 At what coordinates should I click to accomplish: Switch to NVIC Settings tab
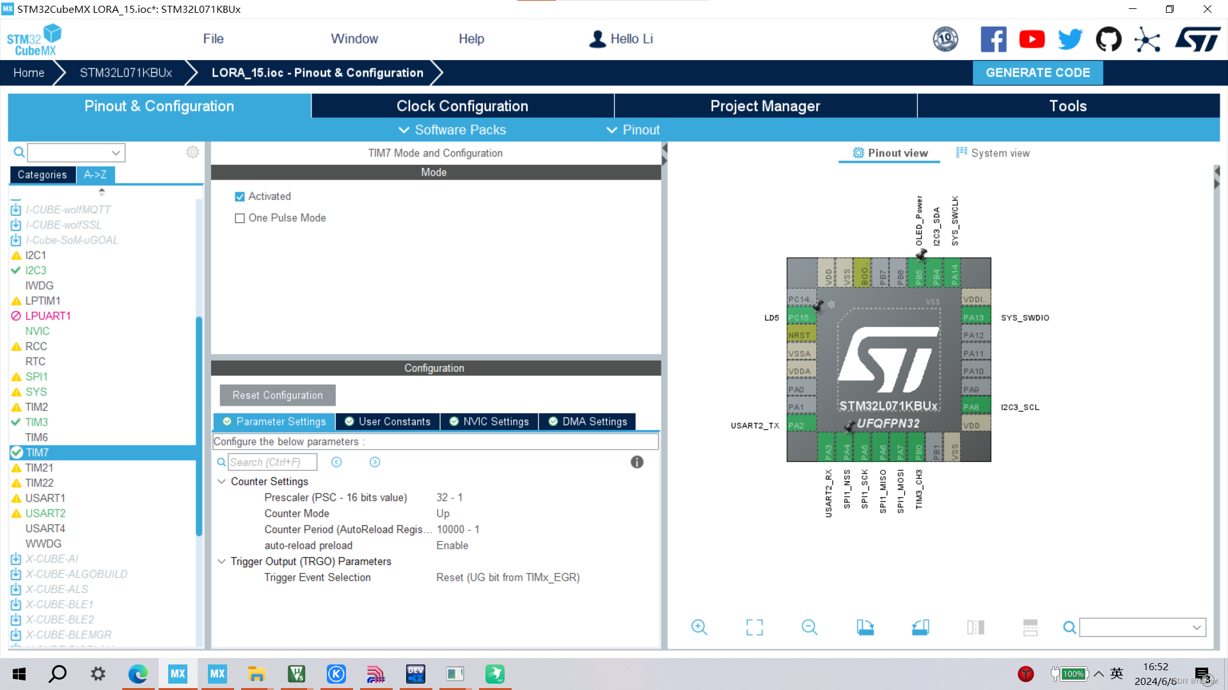point(489,422)
